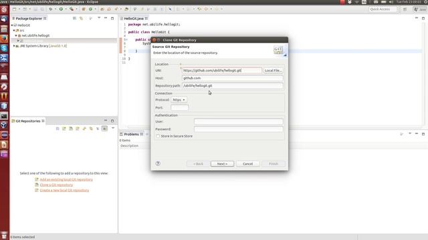428x240 pixels.
Task: Select the Git Repositories tab
Action: [x=28, y=121]
